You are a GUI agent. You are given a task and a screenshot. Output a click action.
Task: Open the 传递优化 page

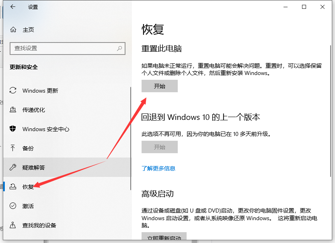point(67,110)
